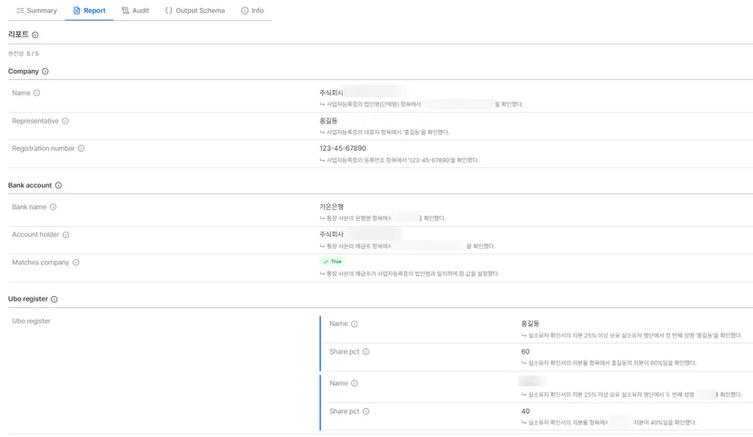
Task: Click the Audit tab icon
Action: click(125, 11)
